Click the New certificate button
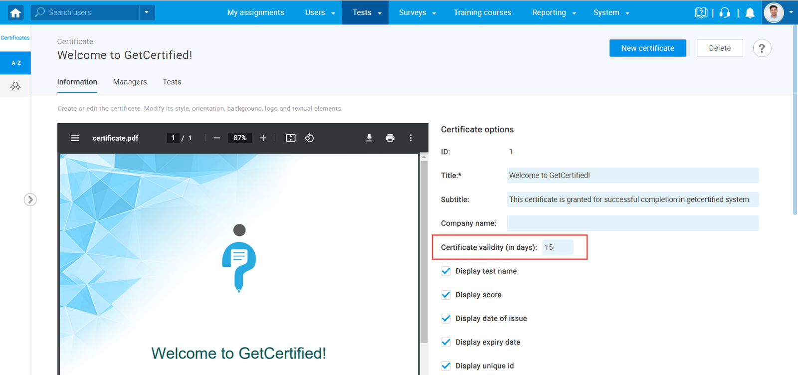This screenshot has width=798, height=375. 647,48
